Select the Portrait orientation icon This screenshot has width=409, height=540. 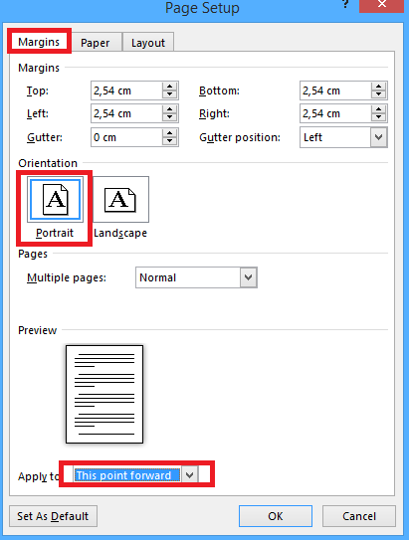(55, 200)
